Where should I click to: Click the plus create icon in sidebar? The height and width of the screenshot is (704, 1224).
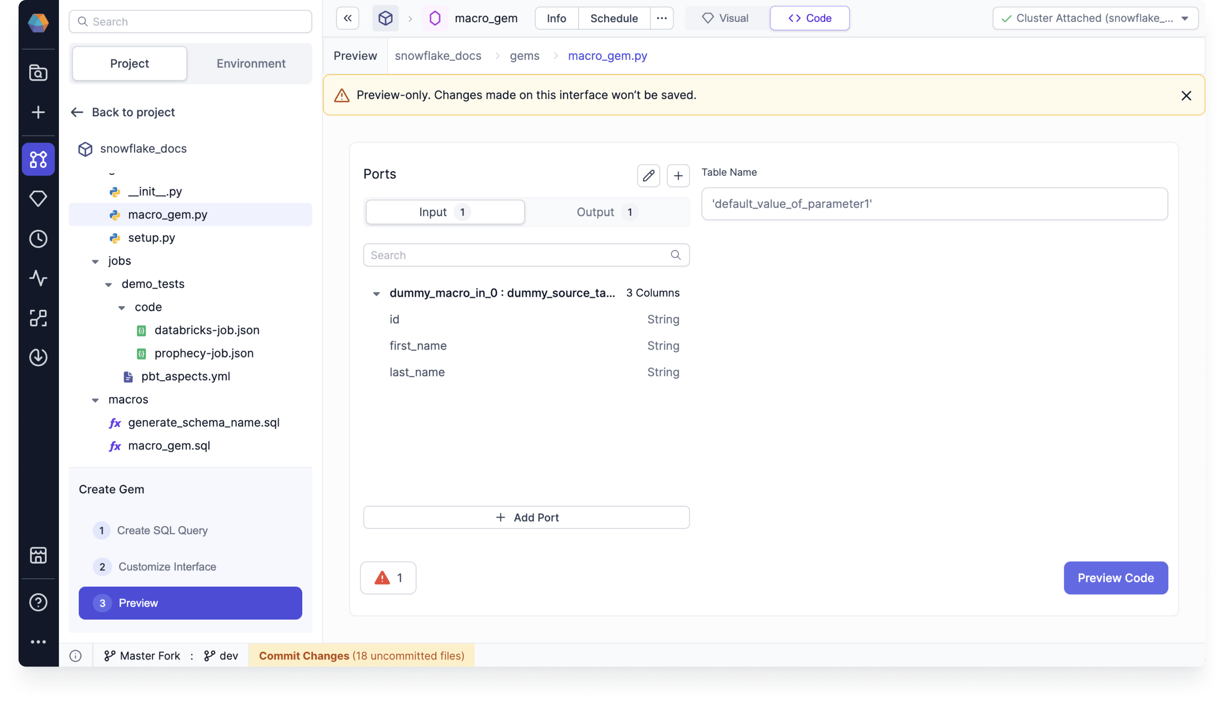tap(38, 112)
